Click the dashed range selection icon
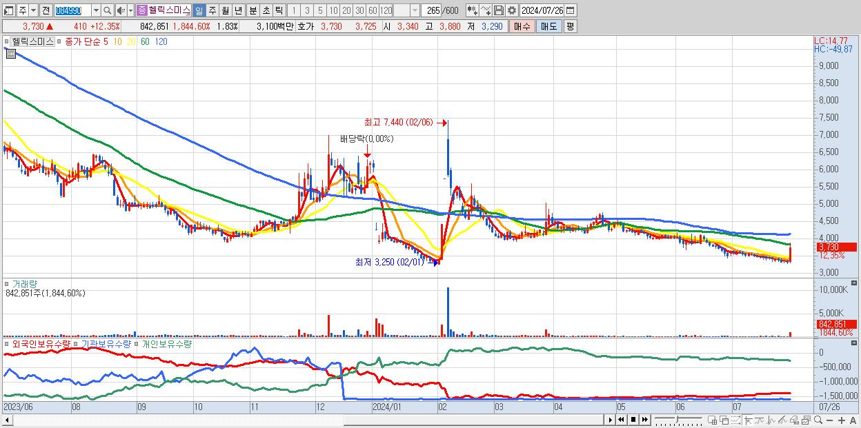The width and height of the screenshot is (861, 428). click(735, 420)
